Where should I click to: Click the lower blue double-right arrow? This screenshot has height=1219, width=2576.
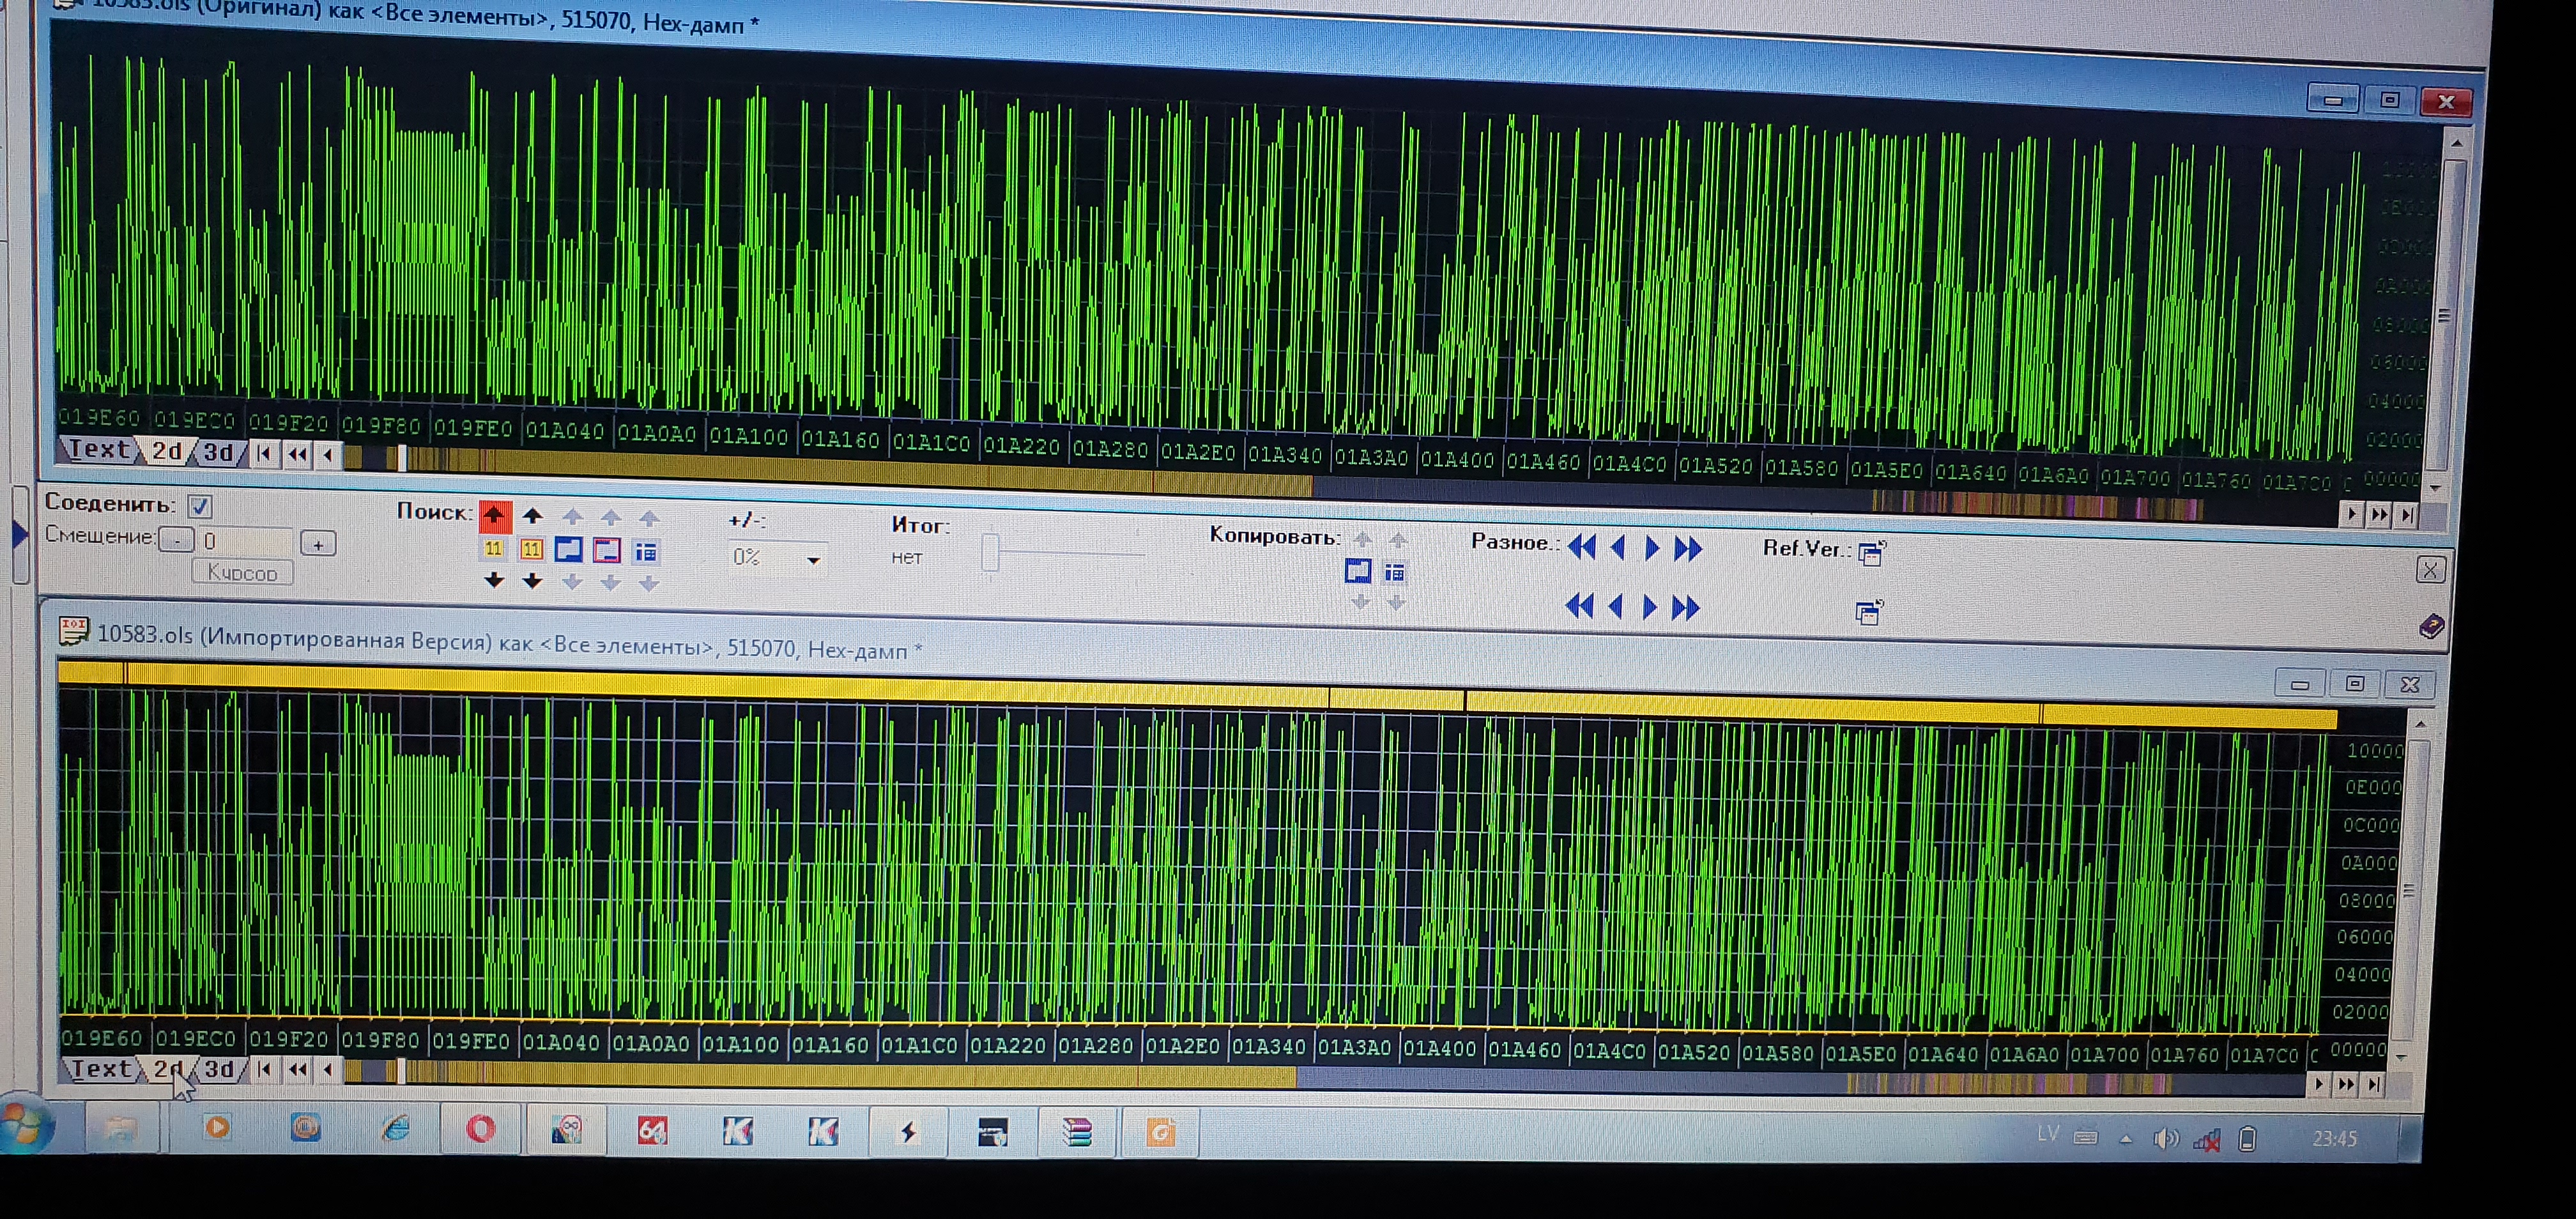coord(1686,607)
